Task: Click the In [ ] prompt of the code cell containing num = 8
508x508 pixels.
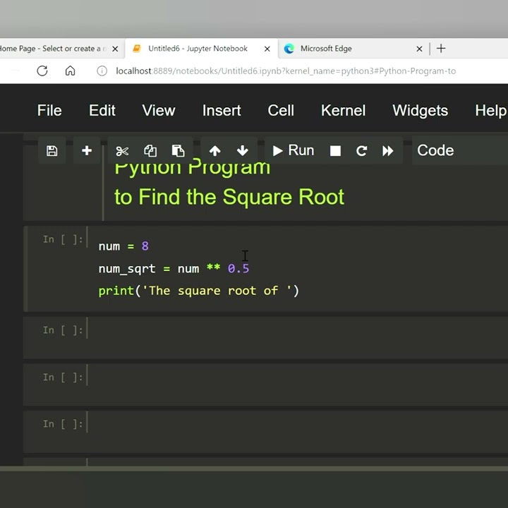Action: point(63,239)
